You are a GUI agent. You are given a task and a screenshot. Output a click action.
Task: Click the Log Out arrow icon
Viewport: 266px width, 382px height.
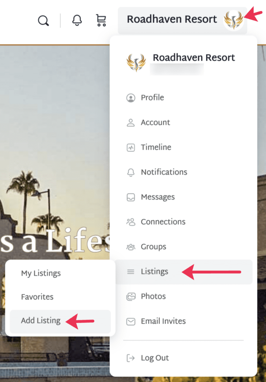(x=131, y=358)
